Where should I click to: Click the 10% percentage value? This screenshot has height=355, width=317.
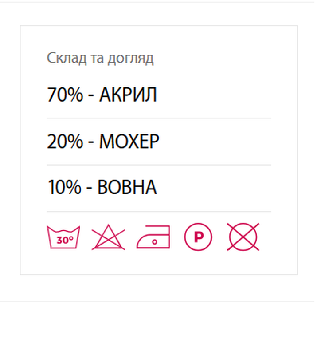click(64, 188)
